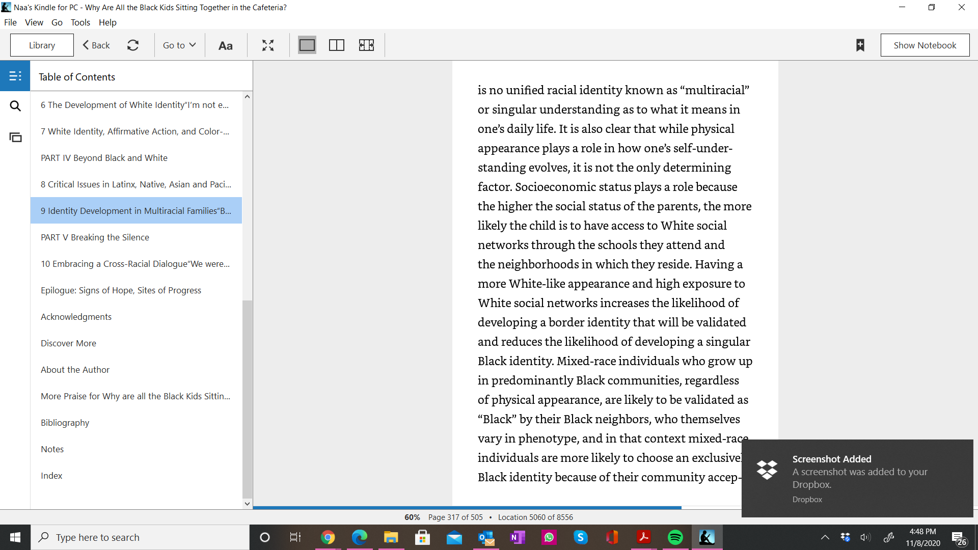Open File Explorer from taskbar
Viewport: 978px width, 550px height.
(x=391, y=537)
